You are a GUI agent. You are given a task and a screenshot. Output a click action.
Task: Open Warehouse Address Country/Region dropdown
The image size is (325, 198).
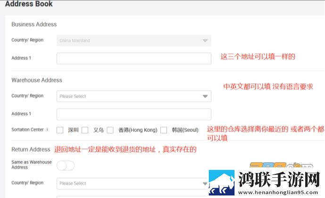[x=134, y=96]
